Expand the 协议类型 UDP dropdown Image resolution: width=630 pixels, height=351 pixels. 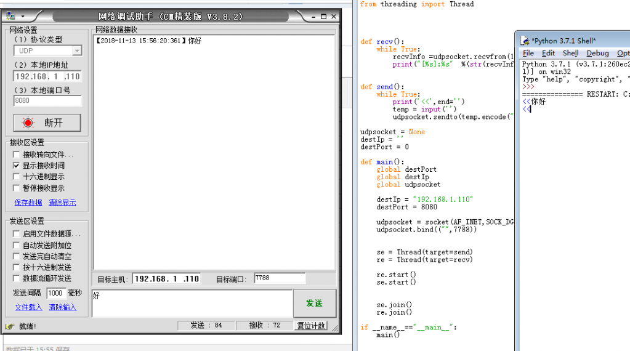click(x=77, y=51)
